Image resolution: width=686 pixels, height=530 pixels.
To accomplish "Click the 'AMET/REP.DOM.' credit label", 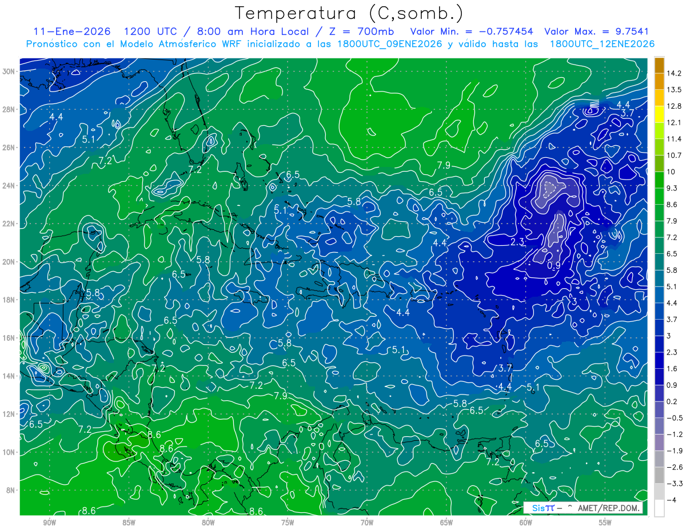I will click(608, 508).
